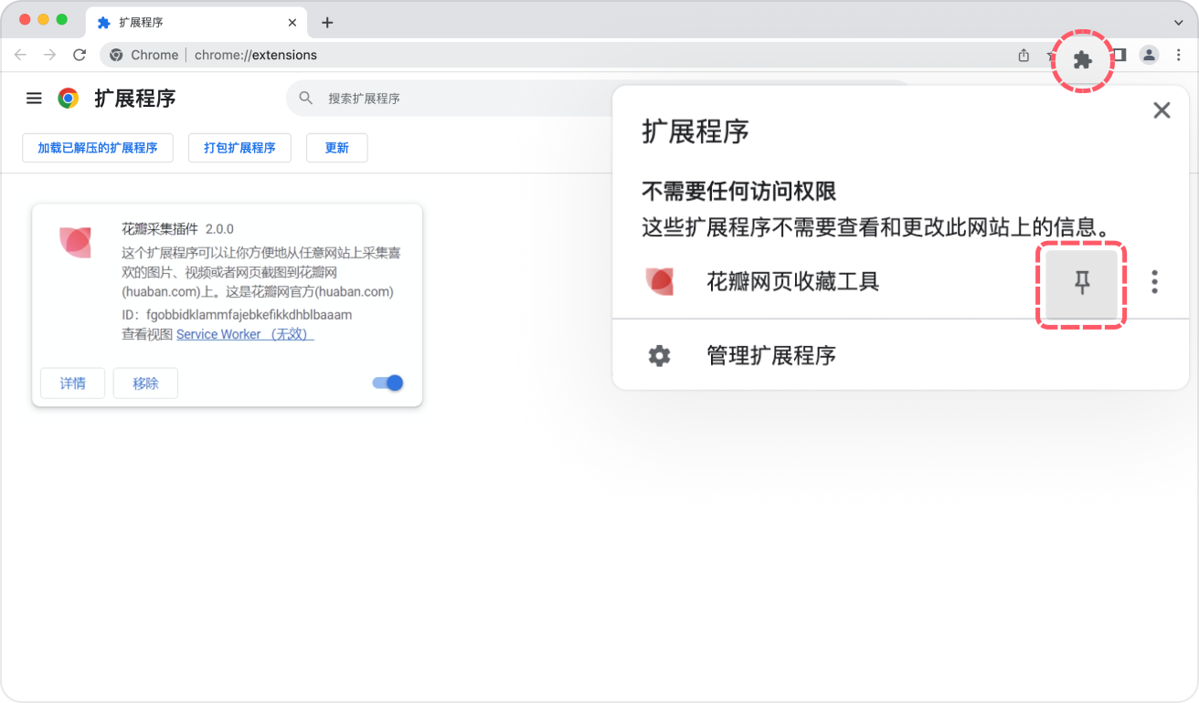Viewport: 1199px width, 703px height.
Task: Click 加载已解压的扩展程序 button
Action: pyautogui.click(x=98, y=148)
